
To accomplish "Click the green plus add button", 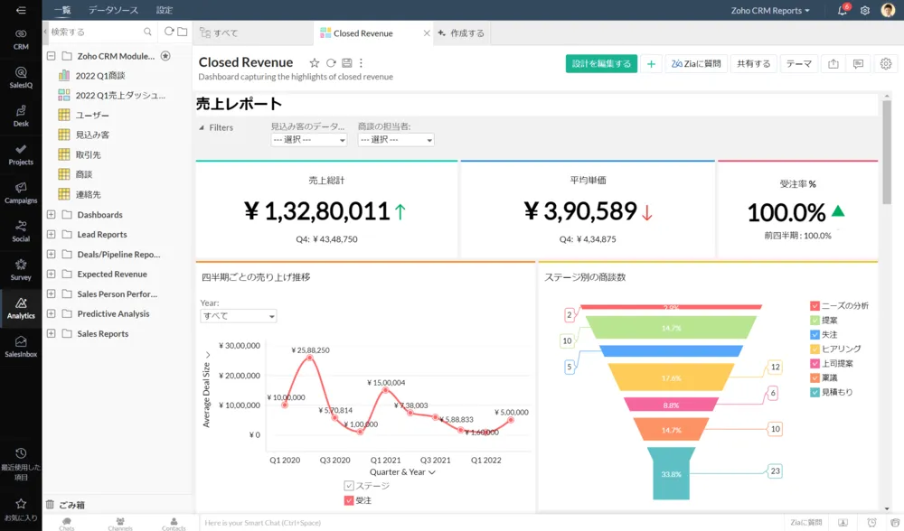I will click(x=651, y=63).
